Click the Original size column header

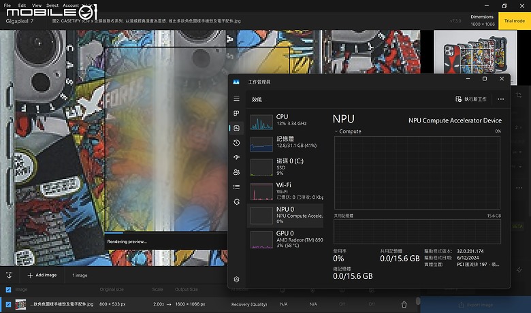(x=112, y=290)
